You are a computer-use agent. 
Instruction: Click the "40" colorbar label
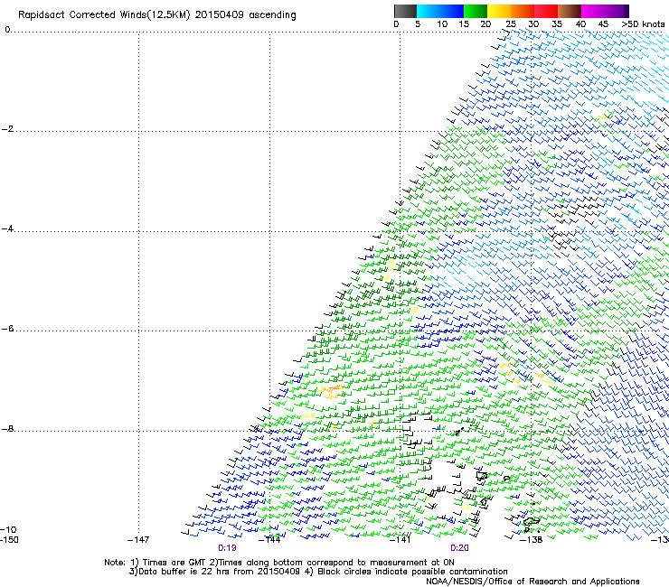pos(580,24)
